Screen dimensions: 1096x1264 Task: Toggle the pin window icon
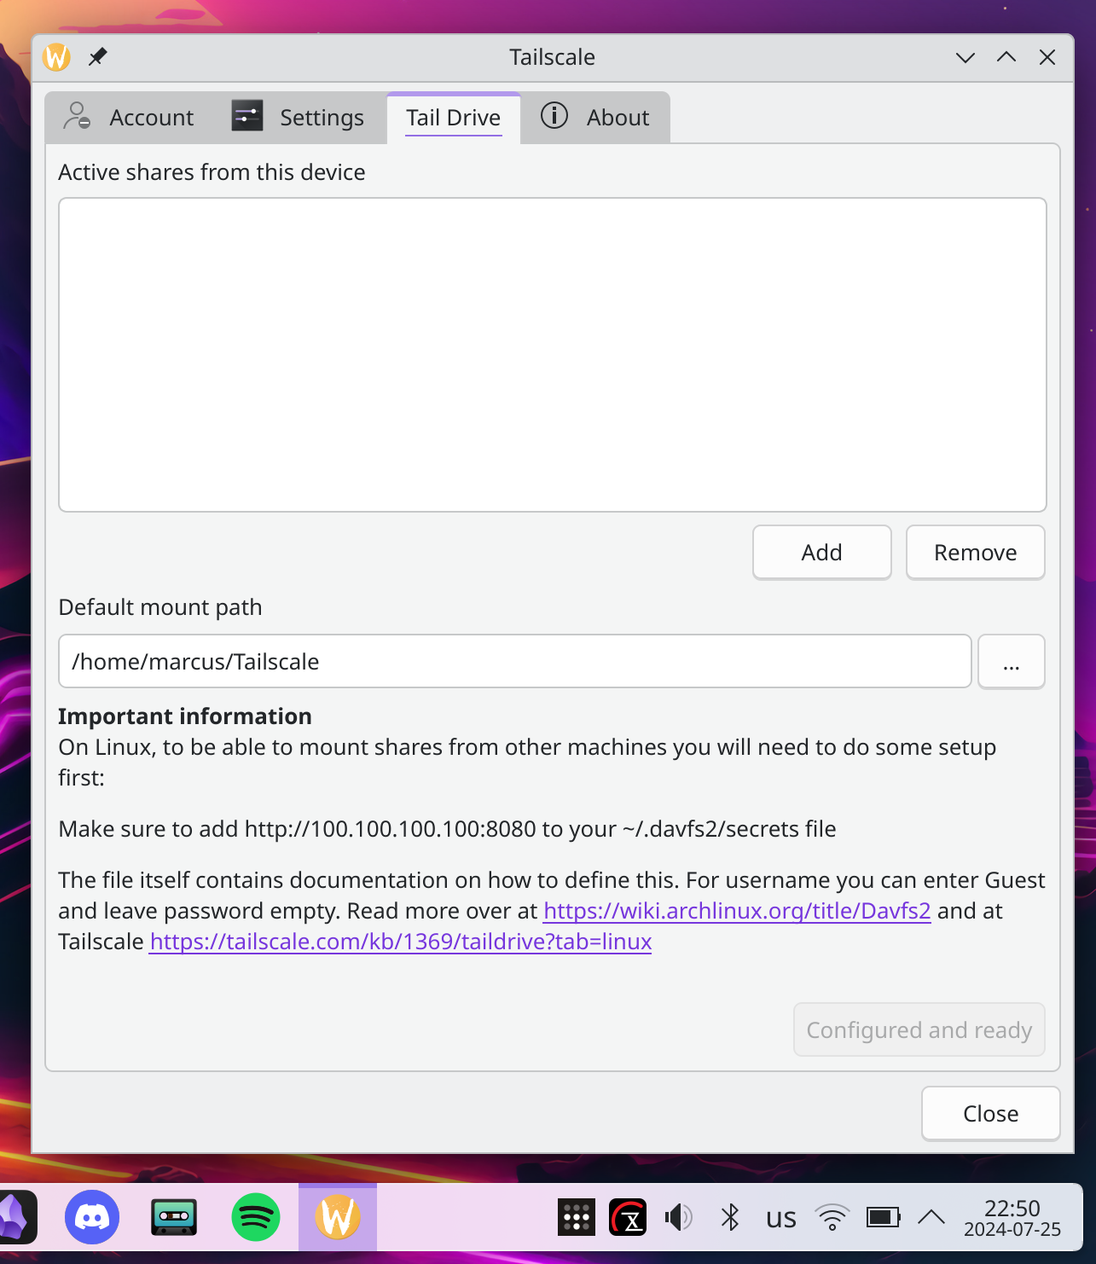(x=98, y=57)
